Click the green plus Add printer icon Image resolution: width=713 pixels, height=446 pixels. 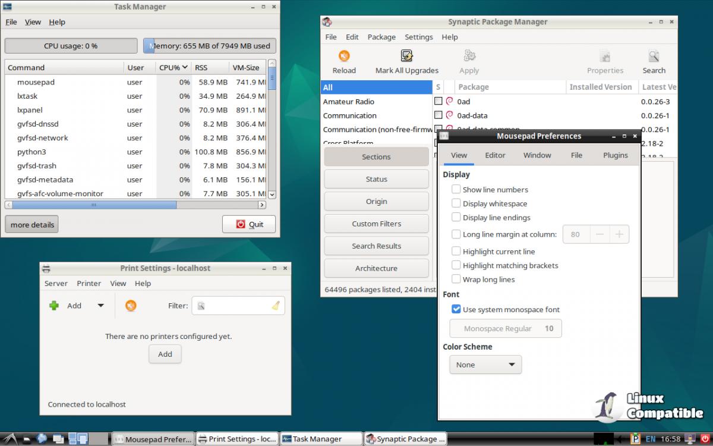click(54, 306)
